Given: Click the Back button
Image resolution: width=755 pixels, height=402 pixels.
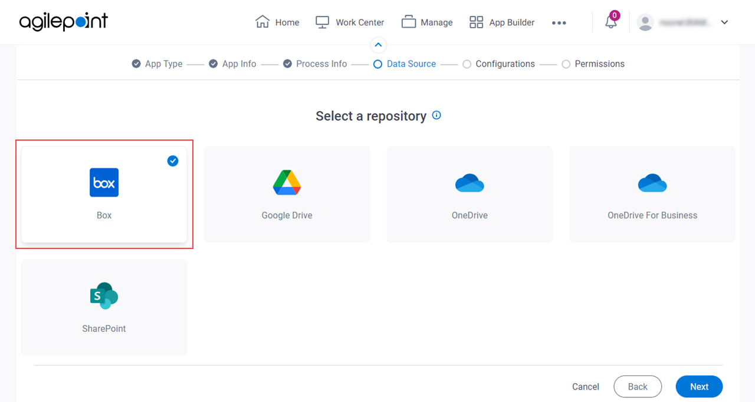Looking at the screenshot, I should tap(638, 387).
